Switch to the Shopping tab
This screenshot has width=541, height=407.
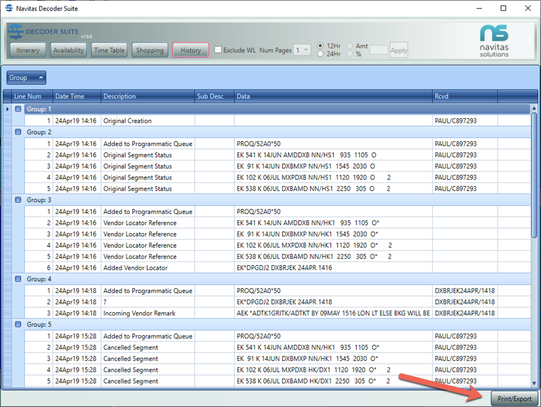pos(150,50)
